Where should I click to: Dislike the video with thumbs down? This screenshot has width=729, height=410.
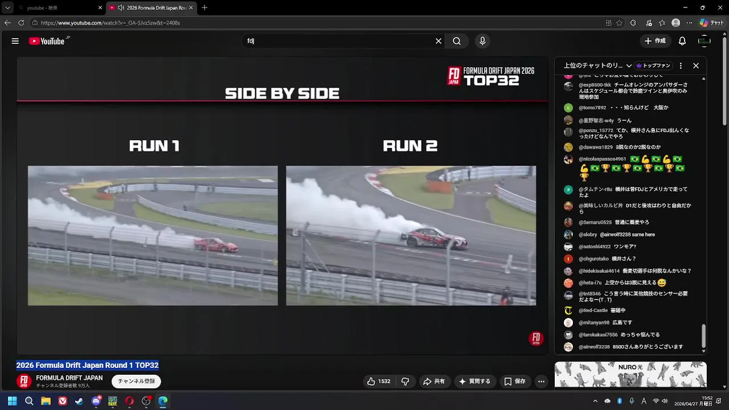[406, 382]
